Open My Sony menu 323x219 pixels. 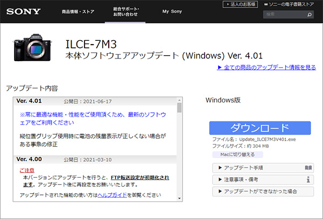[x=172, y=11]
